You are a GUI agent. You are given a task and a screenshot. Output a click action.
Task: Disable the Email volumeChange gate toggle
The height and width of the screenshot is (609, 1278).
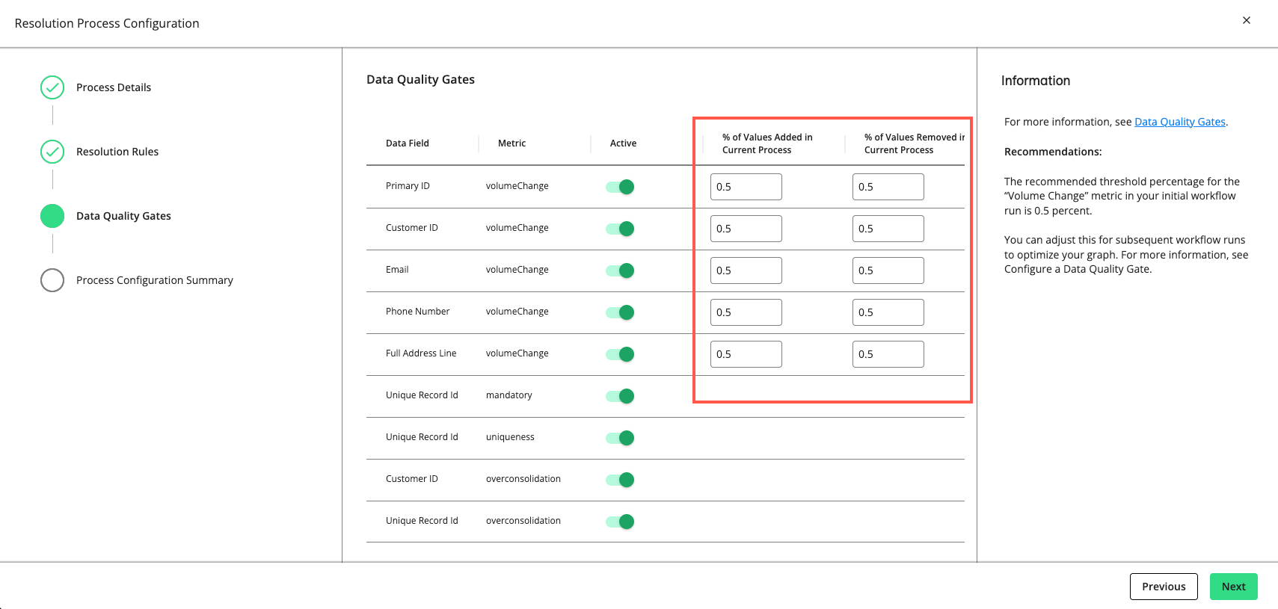[621, 271]
